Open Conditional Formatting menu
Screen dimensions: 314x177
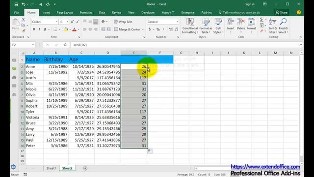click(x=190, y=26)
